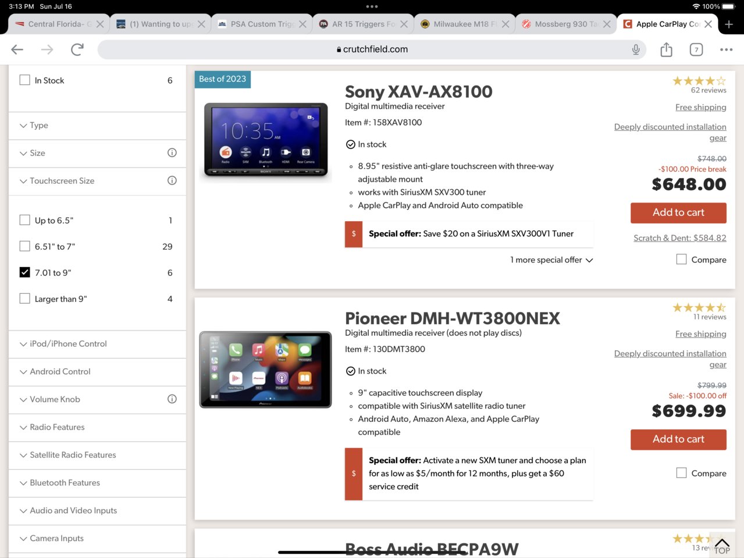The image size is (744, 558).
Task: Close the AR 15 Triggers tab
Action: (x=404, y=24)
